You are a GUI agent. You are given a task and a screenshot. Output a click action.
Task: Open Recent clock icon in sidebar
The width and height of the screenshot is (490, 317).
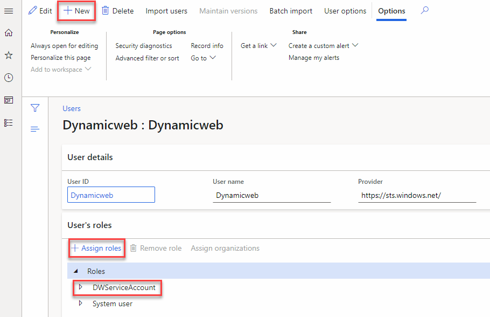[x=9, y=78]
